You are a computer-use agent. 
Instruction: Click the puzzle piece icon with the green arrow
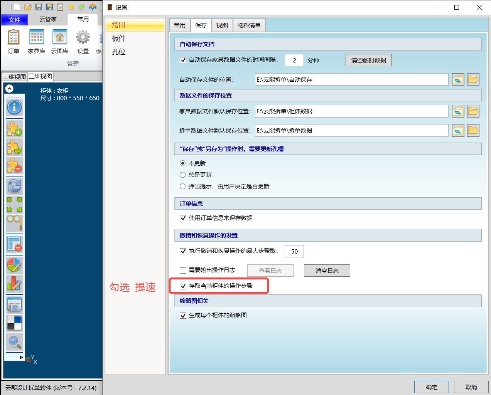click(14, 147)
